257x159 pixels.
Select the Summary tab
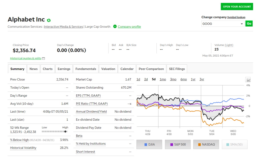17,69
